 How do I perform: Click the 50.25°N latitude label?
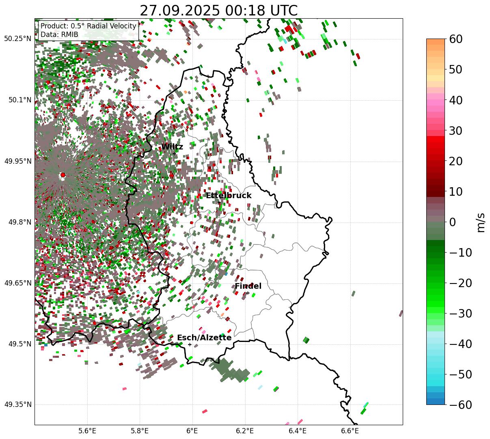click(x=18, y=39)
